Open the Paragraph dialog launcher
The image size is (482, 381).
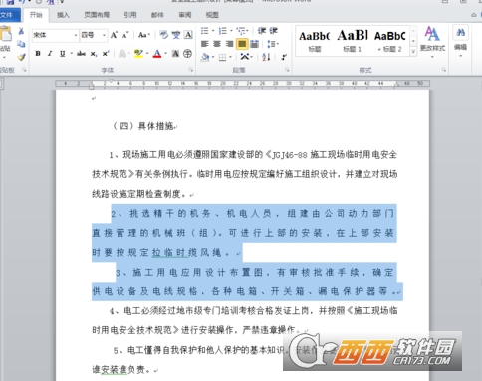click(x=287, y=70)
